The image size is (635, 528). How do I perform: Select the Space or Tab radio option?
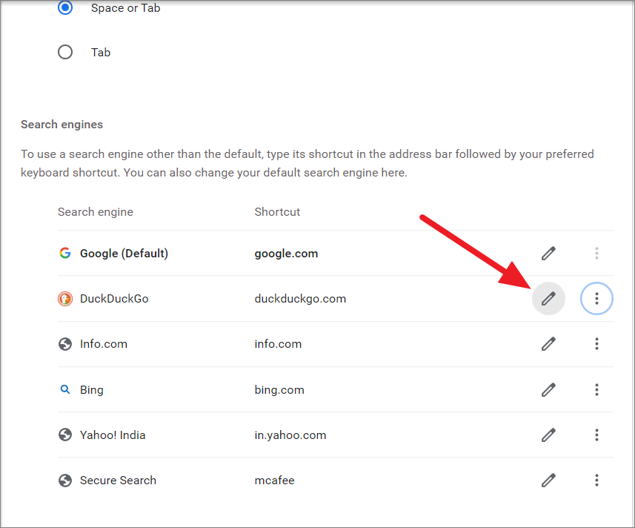(65, 7)
